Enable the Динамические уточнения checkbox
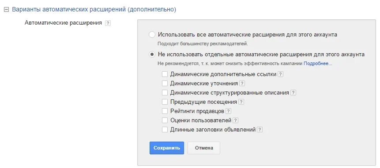Image resolution: width=380 pixels, height=168 pixels. coord(165,84)
